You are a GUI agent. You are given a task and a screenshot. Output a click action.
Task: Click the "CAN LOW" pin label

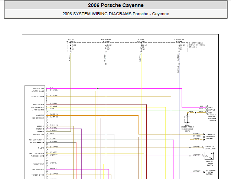click(40, 115)
